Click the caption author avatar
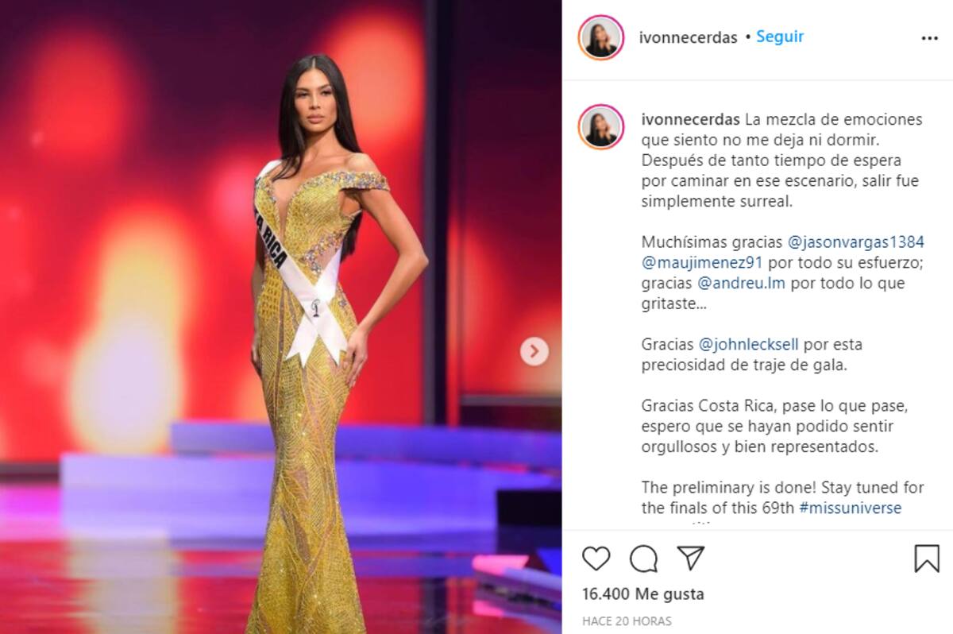 (601, 126)
